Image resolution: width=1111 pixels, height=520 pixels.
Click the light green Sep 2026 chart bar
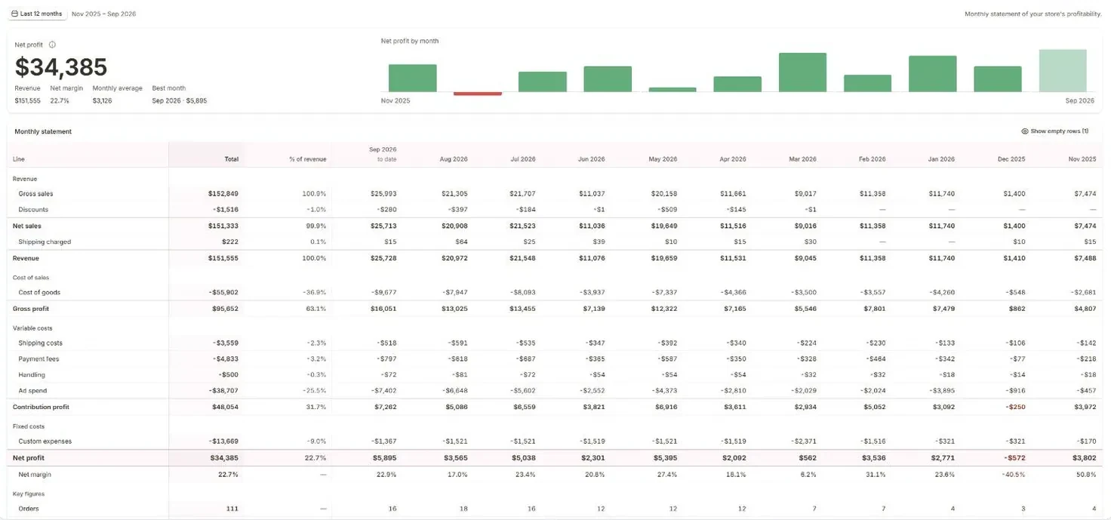1063,71
